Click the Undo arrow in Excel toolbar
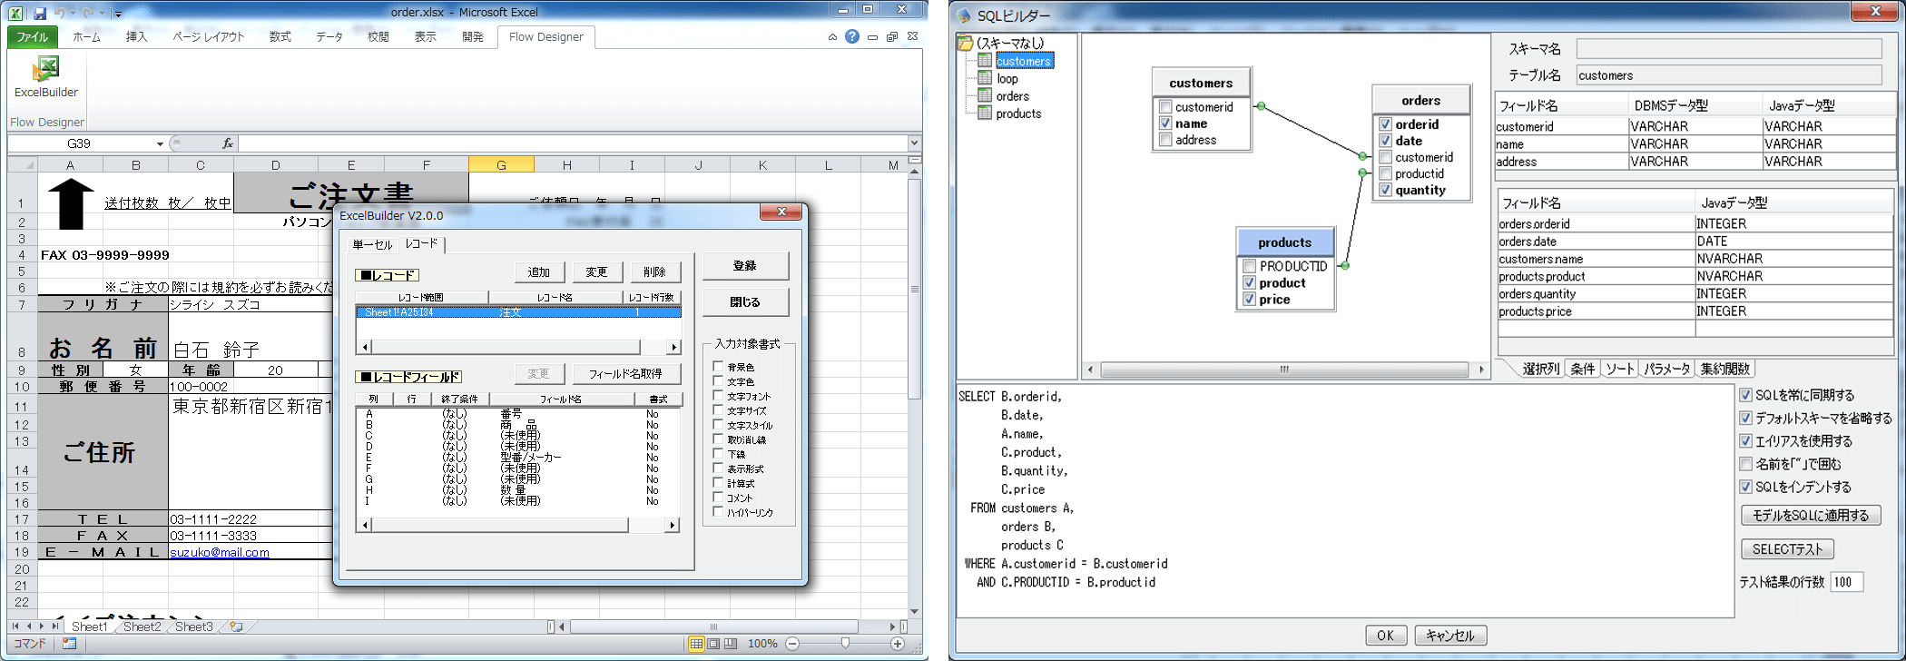Screen dimensions: 1906x661 pos(61,13)
